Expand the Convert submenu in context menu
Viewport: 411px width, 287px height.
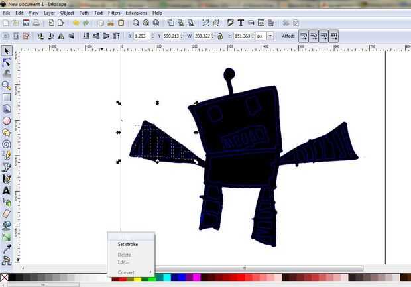[131, 272]
